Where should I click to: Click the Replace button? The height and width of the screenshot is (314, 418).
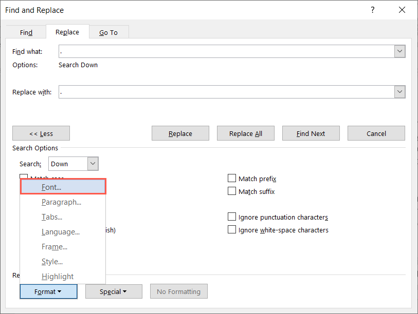(x=180, y=133)
